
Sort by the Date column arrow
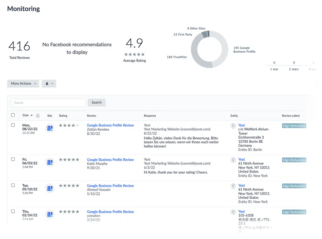tap(31, 116)
